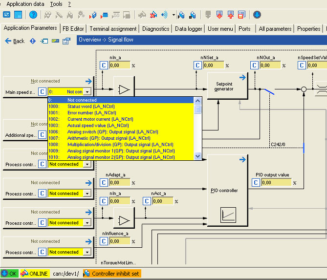Click the C button beside nAdapt_a
This screenshot has width=327, height=280.
104,183
